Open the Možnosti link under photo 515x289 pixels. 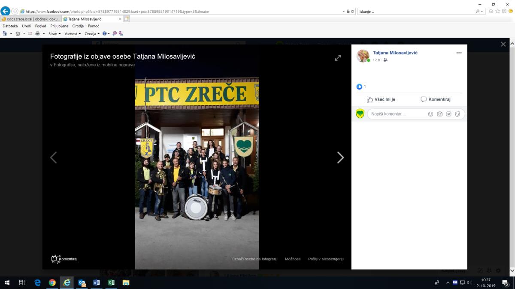click(x=293, y=259)
